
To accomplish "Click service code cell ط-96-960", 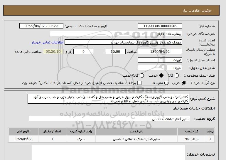I will click(x=192, y=139).
